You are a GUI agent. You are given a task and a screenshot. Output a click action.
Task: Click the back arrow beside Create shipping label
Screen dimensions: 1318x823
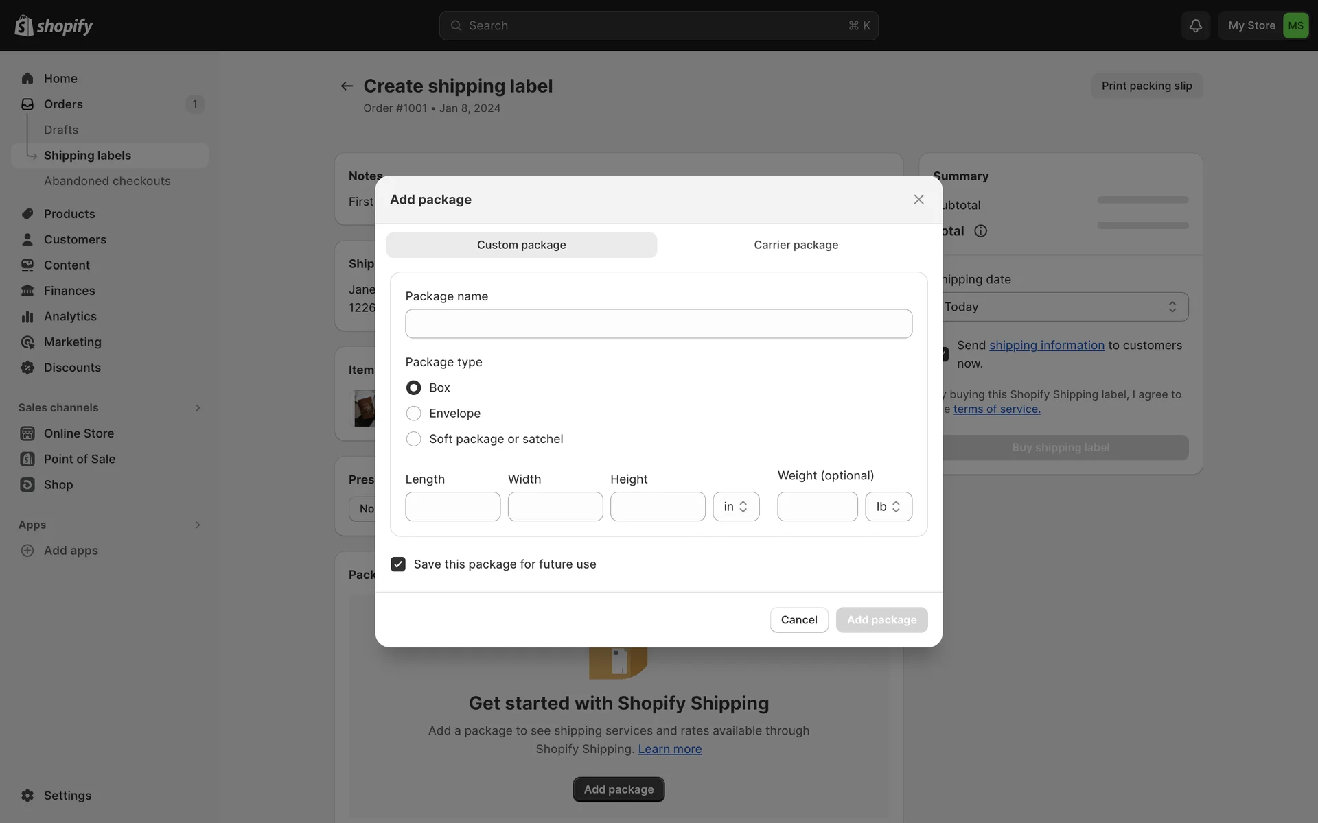pyautogui.click(x=347, y=86)
